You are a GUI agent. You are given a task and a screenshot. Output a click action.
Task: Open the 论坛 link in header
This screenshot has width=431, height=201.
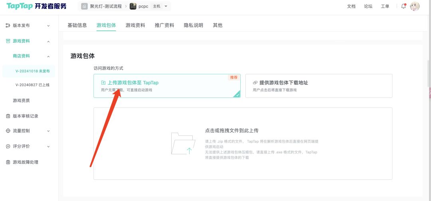click(x=368, y=6)
